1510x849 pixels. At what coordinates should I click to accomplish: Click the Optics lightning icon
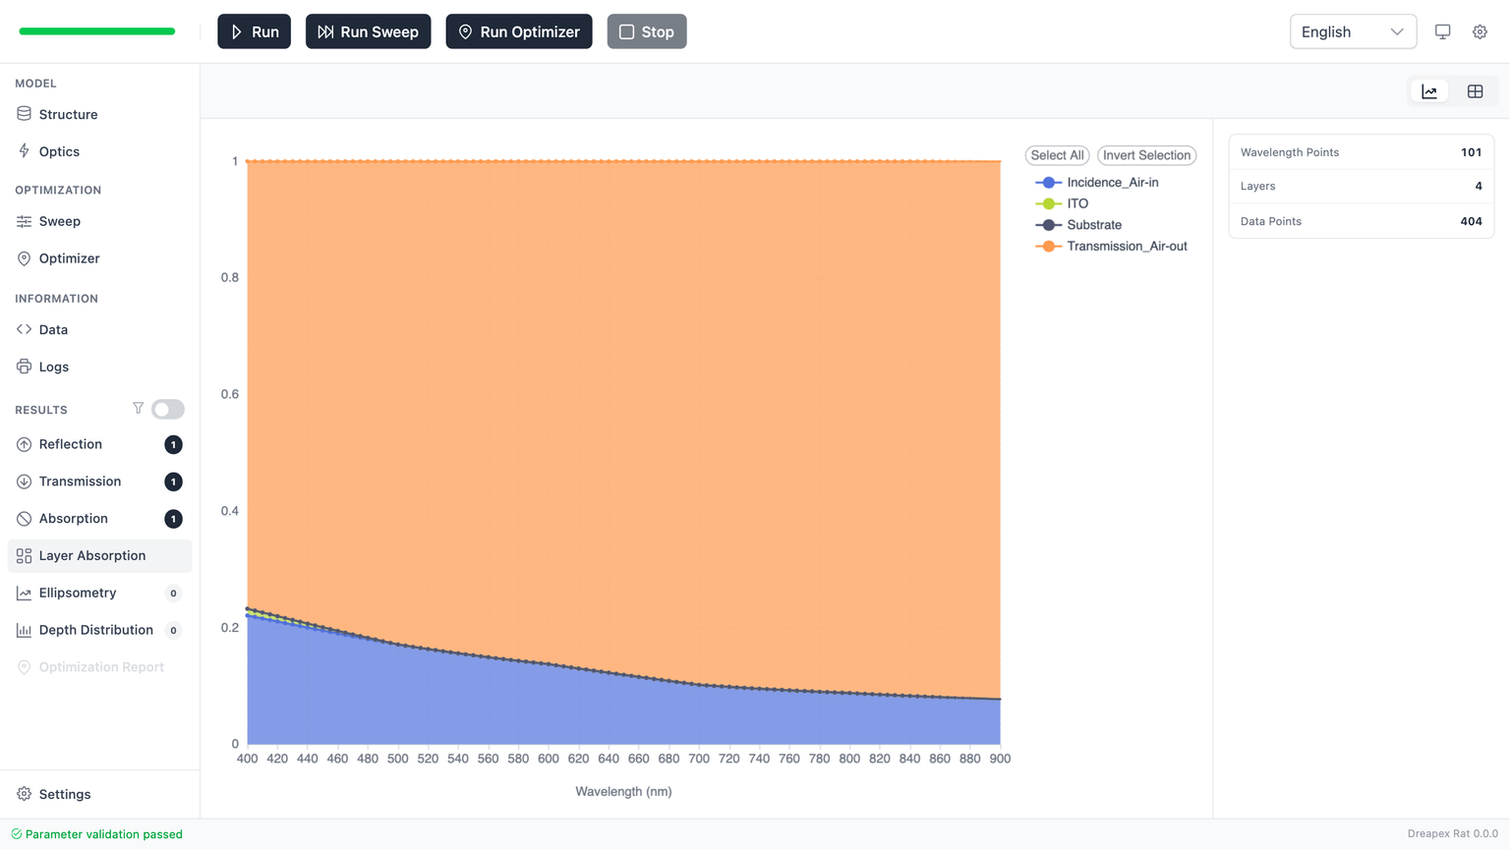click(24, 151)
